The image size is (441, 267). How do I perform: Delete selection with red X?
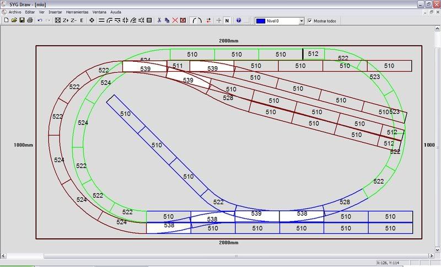click(x=175, y=20)
